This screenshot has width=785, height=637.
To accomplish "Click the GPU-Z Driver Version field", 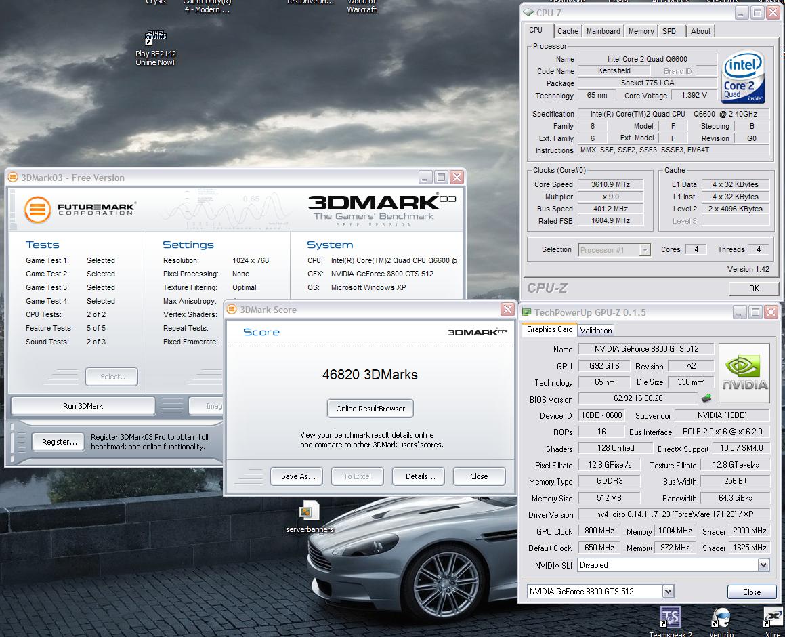I will pos(674,514).
